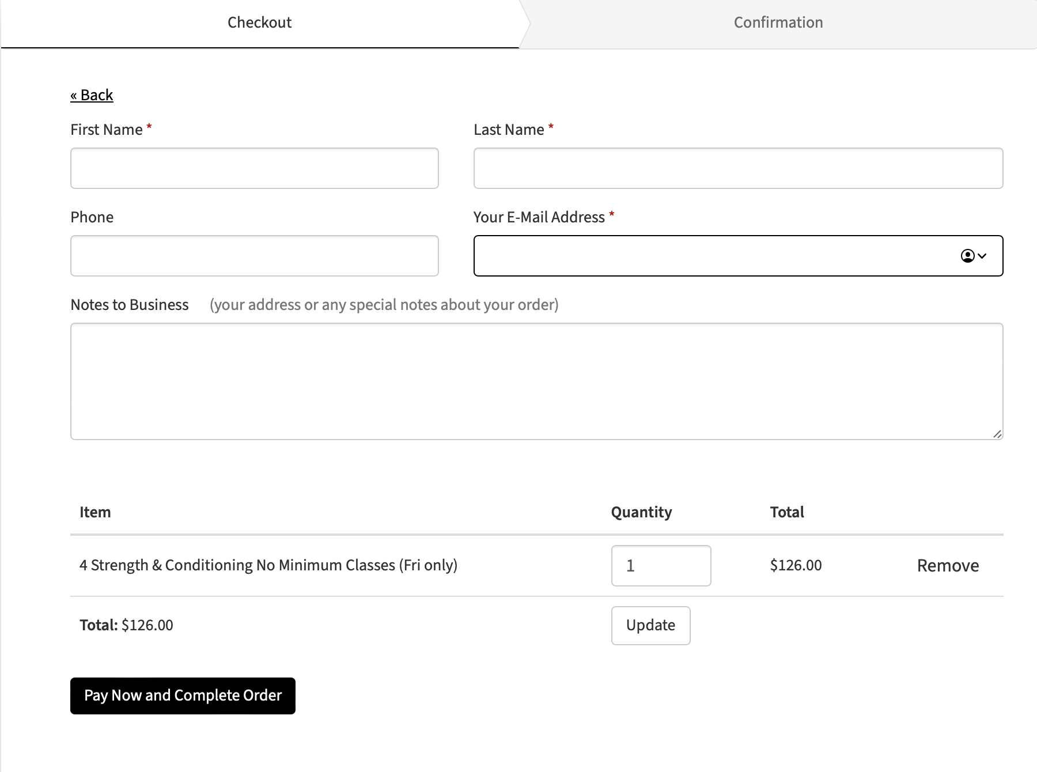Focus the First Name input field
This screenshot has width=1037, height=772.
coord(254,168)
